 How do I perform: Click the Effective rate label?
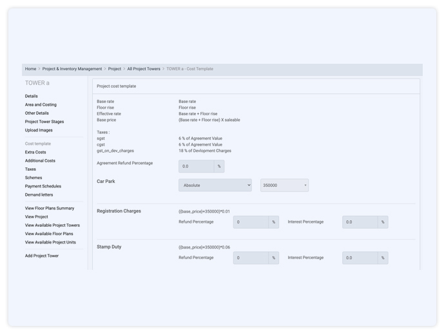(x=109, y=114)
